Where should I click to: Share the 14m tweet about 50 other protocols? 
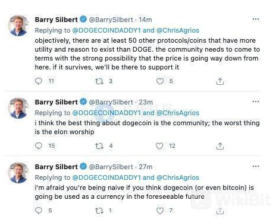[x=220, y=81]
